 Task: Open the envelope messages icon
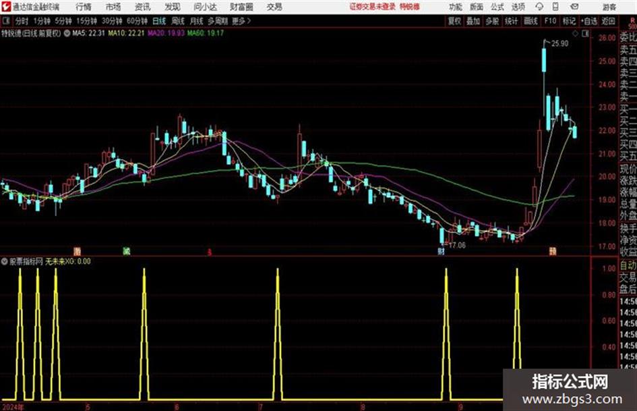574,7
